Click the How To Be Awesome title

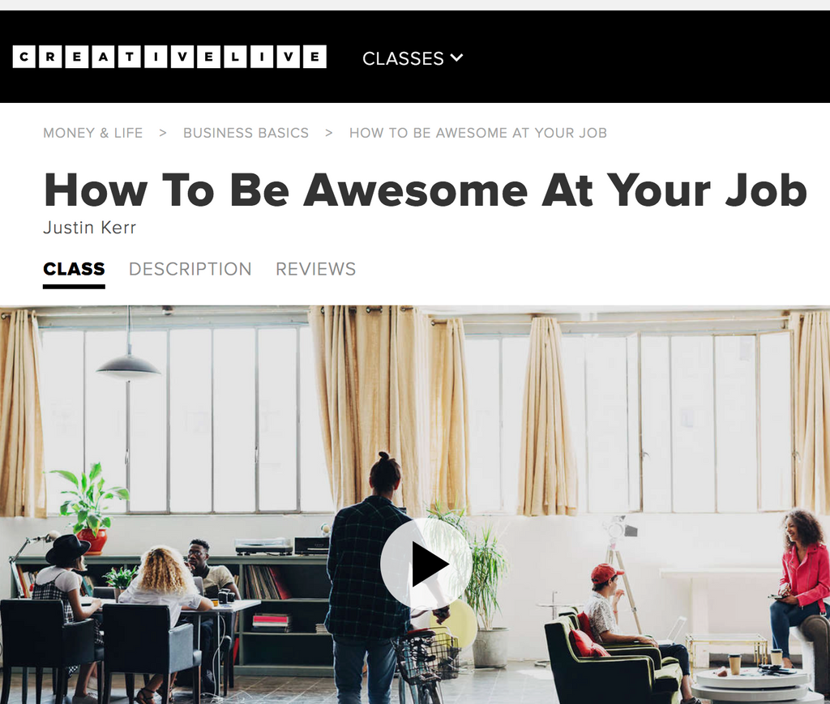point(426,190)
